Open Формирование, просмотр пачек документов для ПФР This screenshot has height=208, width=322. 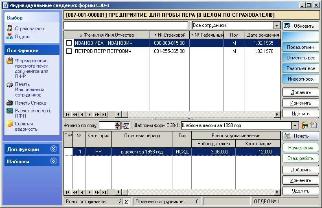pyautogui.click(x=28, y=68)
